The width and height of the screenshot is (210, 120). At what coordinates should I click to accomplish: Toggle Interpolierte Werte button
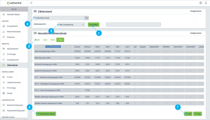point(46,114)
